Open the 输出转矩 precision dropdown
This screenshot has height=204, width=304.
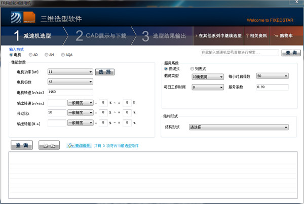click(x=80, y=123)
